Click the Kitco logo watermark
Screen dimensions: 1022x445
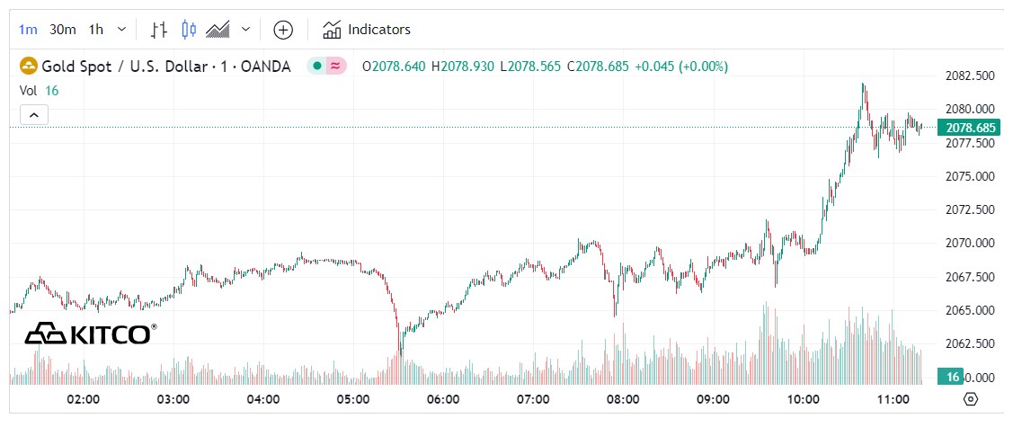click(x=90, y=334)
